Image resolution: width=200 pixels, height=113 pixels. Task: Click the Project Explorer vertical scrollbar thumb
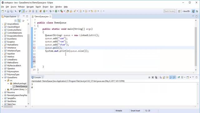pyautogui.click(x=28, y=64)
